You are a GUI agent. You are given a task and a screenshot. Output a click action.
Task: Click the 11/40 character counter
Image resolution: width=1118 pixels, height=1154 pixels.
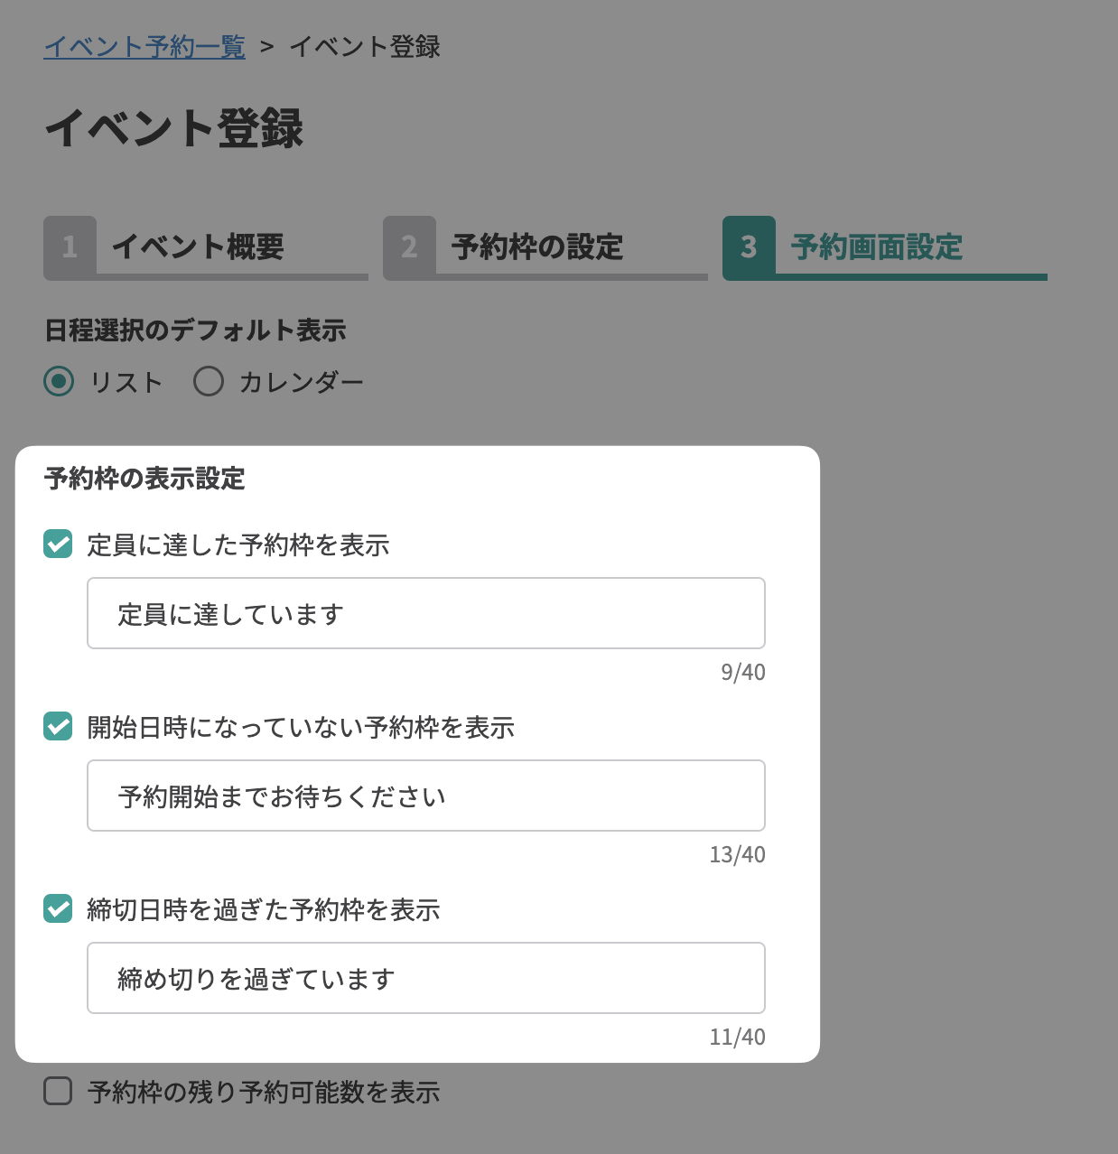737,1038
